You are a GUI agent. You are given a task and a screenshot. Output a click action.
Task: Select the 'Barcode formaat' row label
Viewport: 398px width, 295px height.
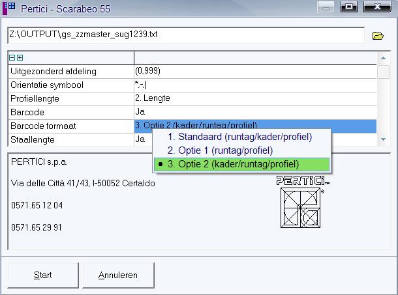pos(43,126)
